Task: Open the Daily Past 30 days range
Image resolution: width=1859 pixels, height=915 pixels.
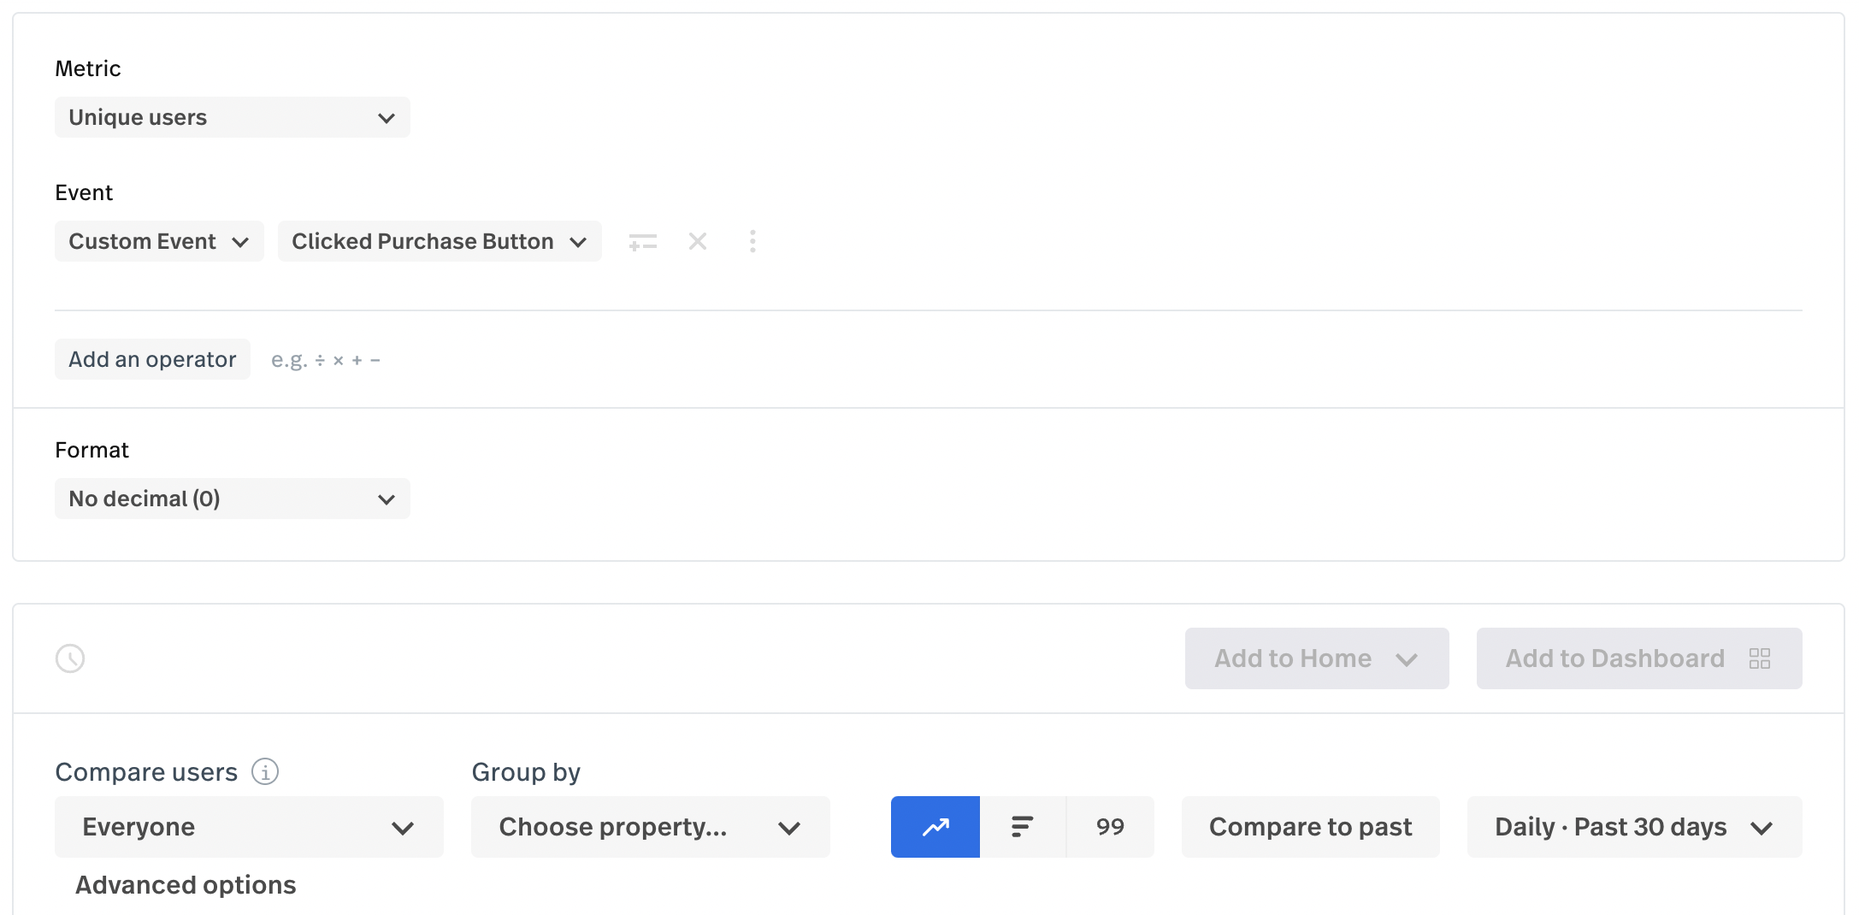Action: point(1634,827)
